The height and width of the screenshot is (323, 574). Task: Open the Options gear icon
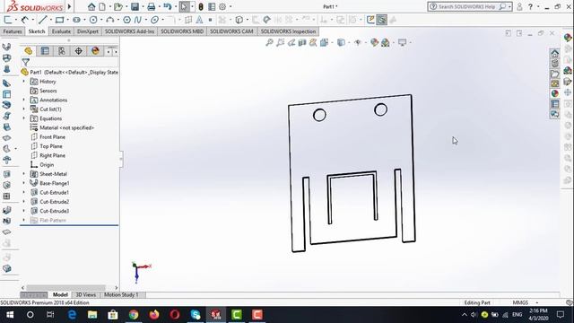click(222, 6)
